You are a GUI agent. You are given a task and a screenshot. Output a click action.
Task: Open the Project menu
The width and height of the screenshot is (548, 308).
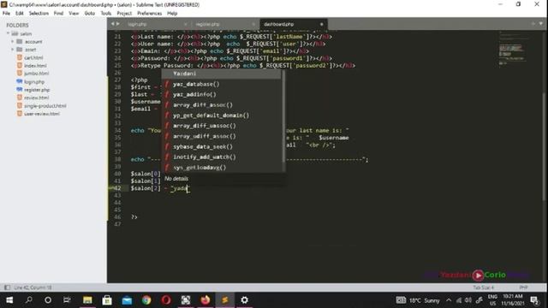point(124,14)
